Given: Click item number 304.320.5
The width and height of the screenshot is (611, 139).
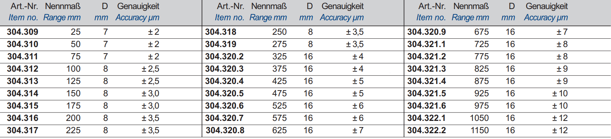Looking at the screenshot, I should pos(224,93).
